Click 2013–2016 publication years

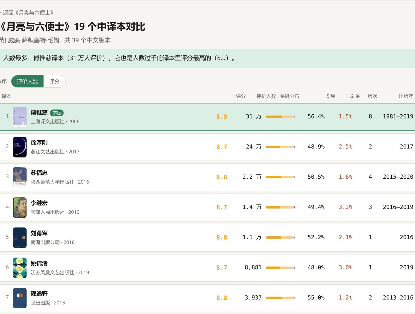pyautogui.click(x=398, y=298)
